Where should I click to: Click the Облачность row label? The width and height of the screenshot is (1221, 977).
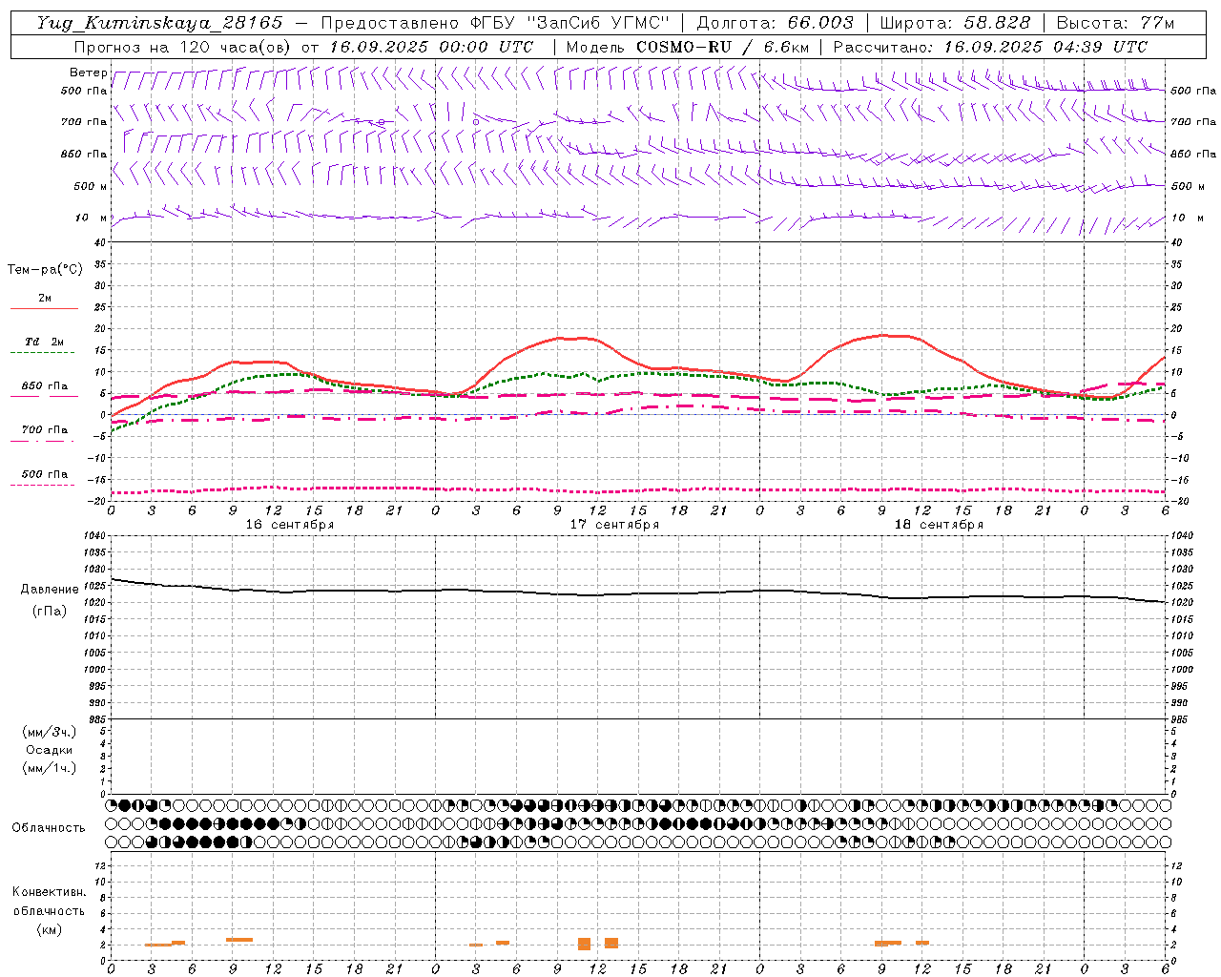(49, 827)
